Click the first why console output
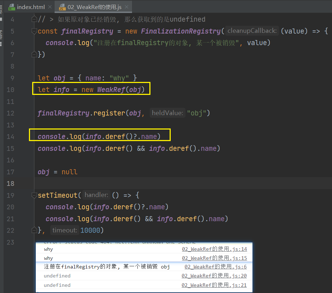The height and width of the screenshot is (293, 332). [48, 249]
